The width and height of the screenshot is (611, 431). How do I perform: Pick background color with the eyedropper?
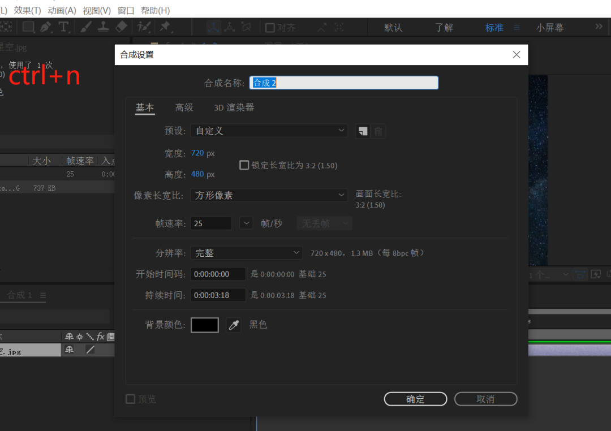pos(233,325)
